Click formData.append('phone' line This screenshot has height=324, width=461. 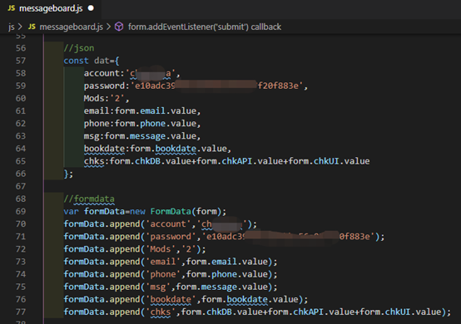(171, 274)
